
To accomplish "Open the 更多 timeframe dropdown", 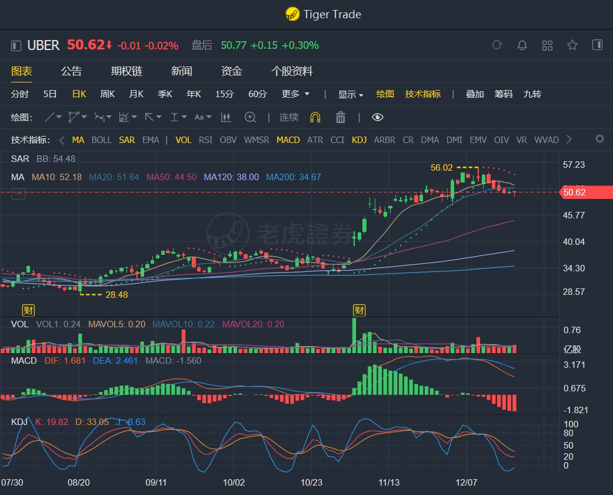I will tap(295, 94).
